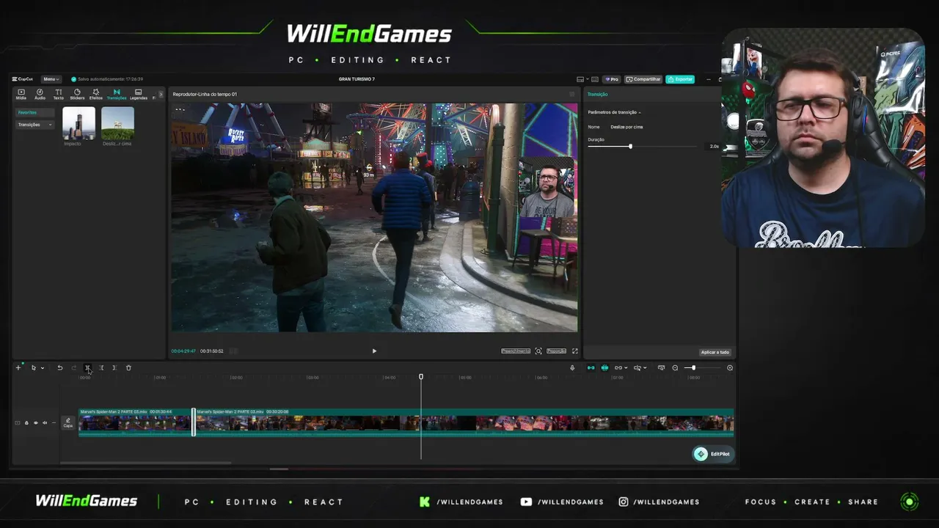Screen dimensions: 939x528
Task: Toggle clip linkage in the timeline toolbar
Action: 618,367
